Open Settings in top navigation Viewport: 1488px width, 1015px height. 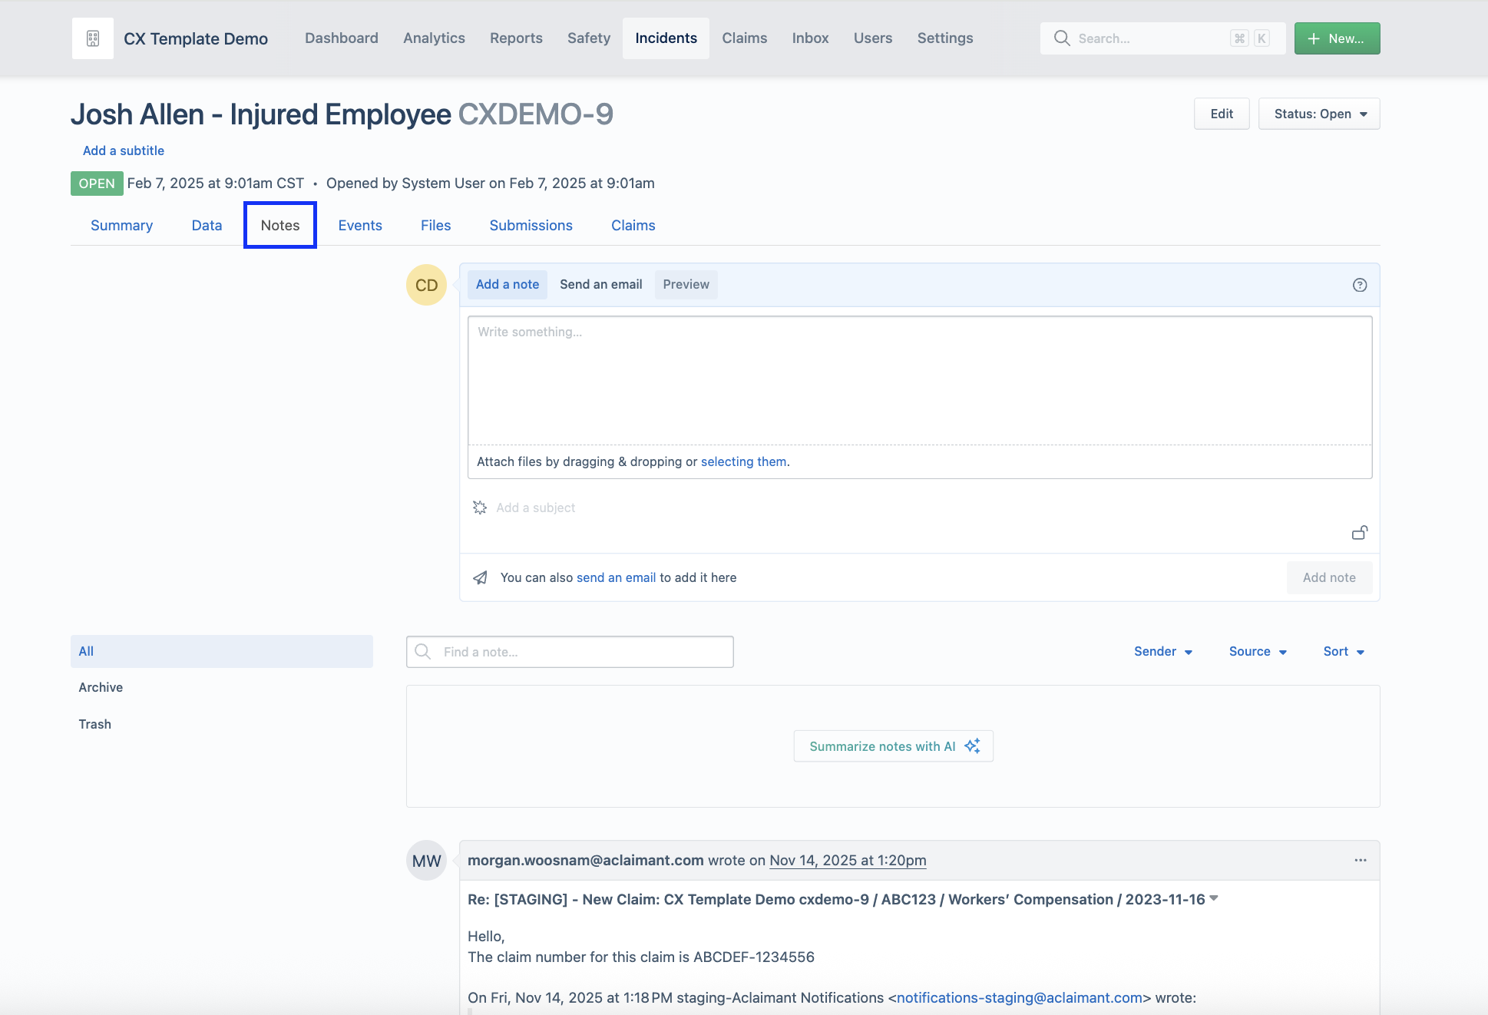(945, 38)
